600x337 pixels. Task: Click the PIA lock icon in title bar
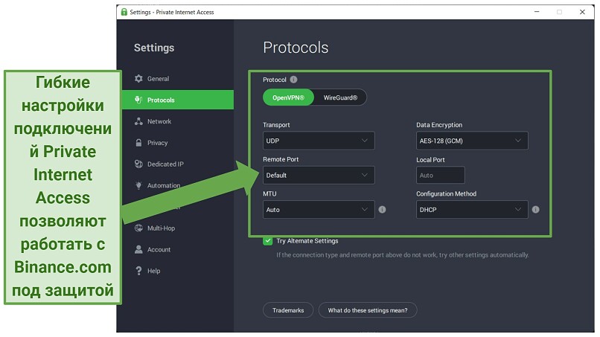tap(124, 12)
